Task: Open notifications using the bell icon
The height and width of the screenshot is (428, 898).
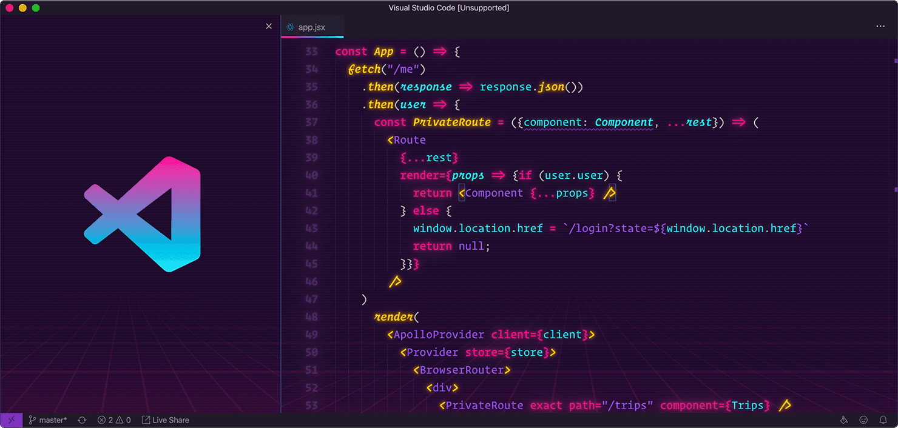Action: tap(883, 420)
